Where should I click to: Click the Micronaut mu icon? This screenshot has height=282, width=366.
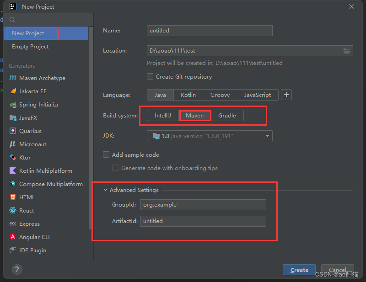pyautogui.click(x=13, y=144)
